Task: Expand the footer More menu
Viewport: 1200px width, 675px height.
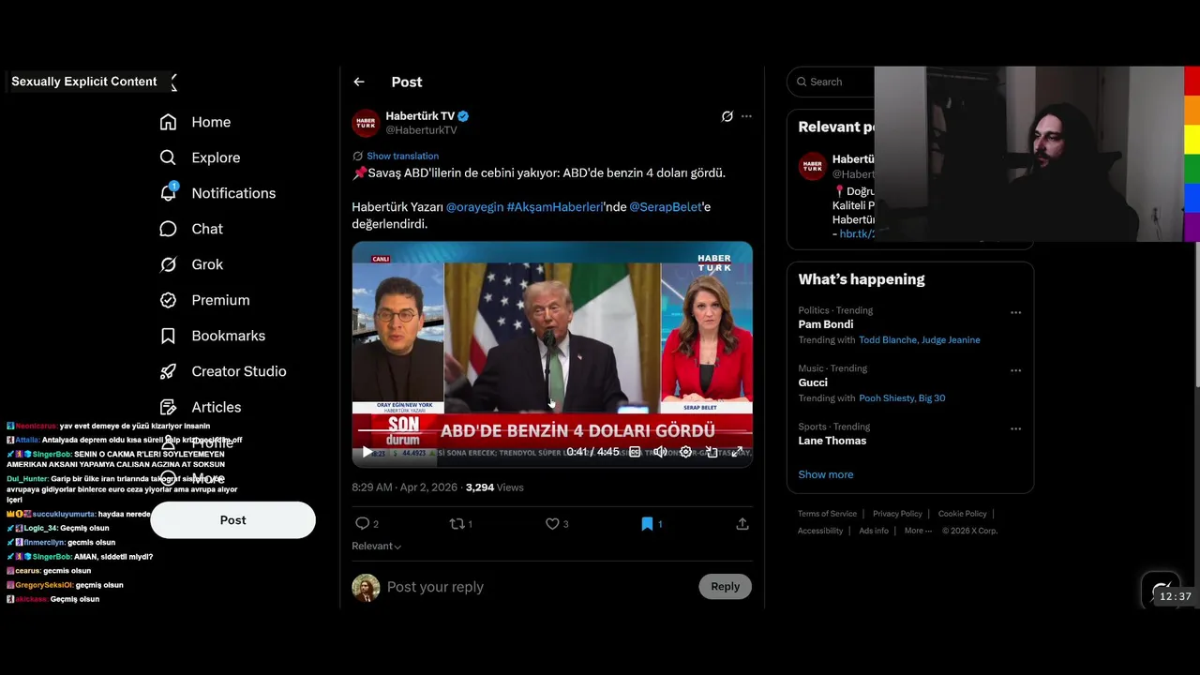Action: [918, 531]
